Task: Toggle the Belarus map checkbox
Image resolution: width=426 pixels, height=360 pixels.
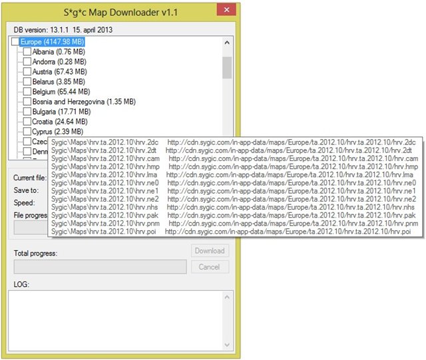Action: pos(27,82)
